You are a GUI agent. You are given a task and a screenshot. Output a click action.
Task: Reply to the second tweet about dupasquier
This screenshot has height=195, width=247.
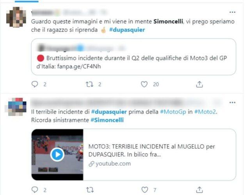tap(35, 190)
